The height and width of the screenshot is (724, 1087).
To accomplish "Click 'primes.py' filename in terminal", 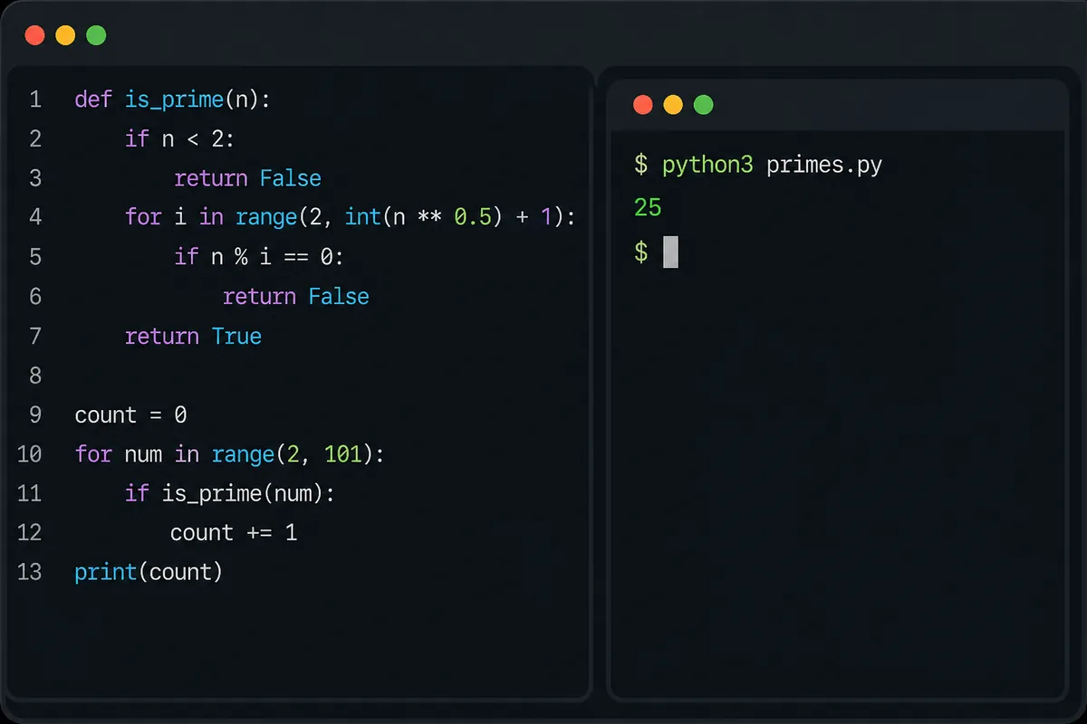I will [824, 166].
